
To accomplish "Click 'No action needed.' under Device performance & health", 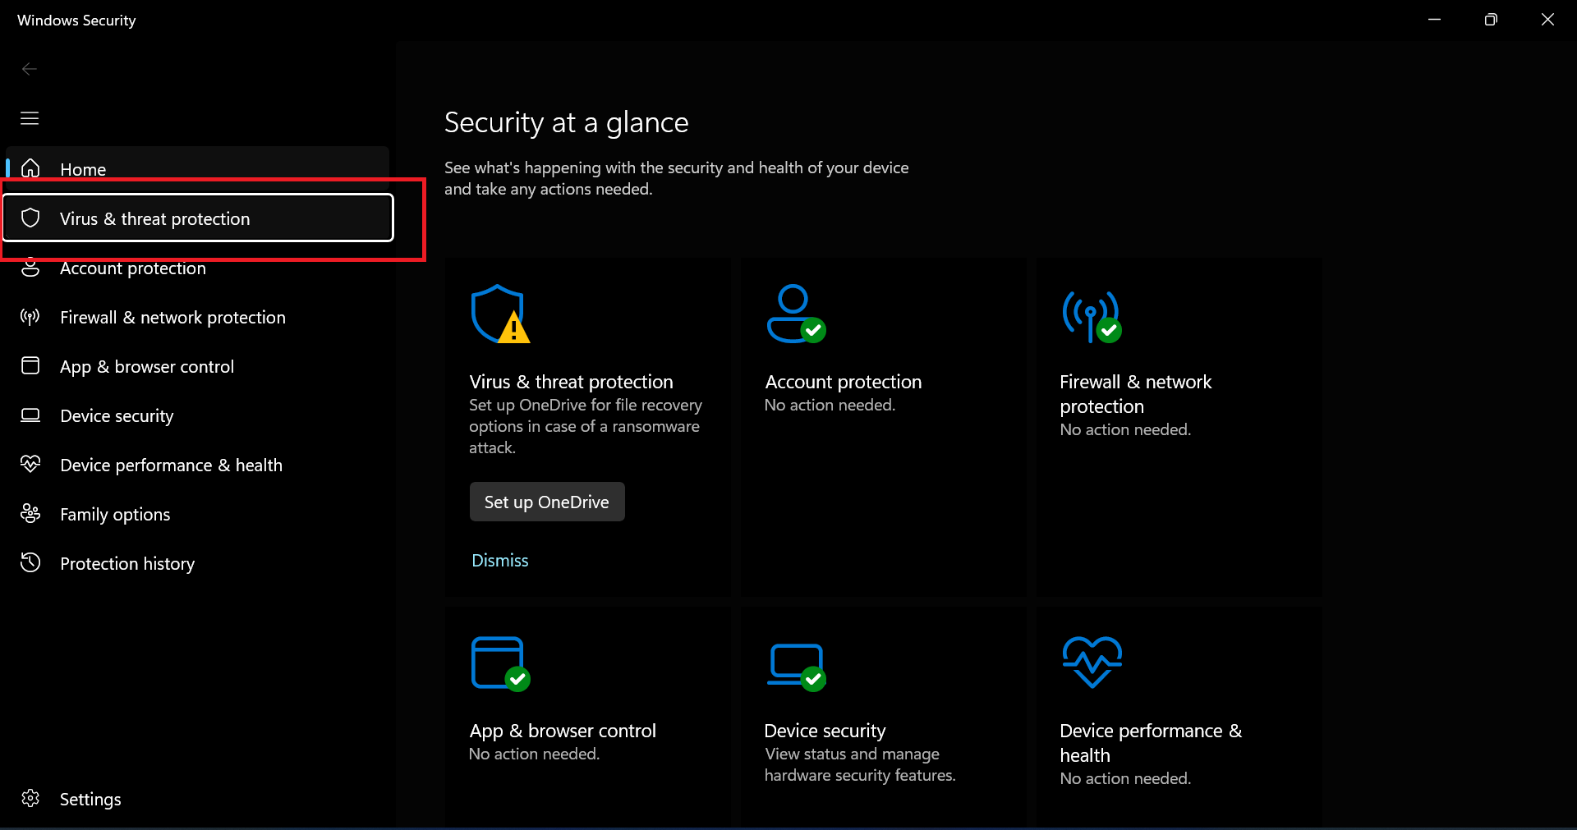I will click(x=1125, y=778).
